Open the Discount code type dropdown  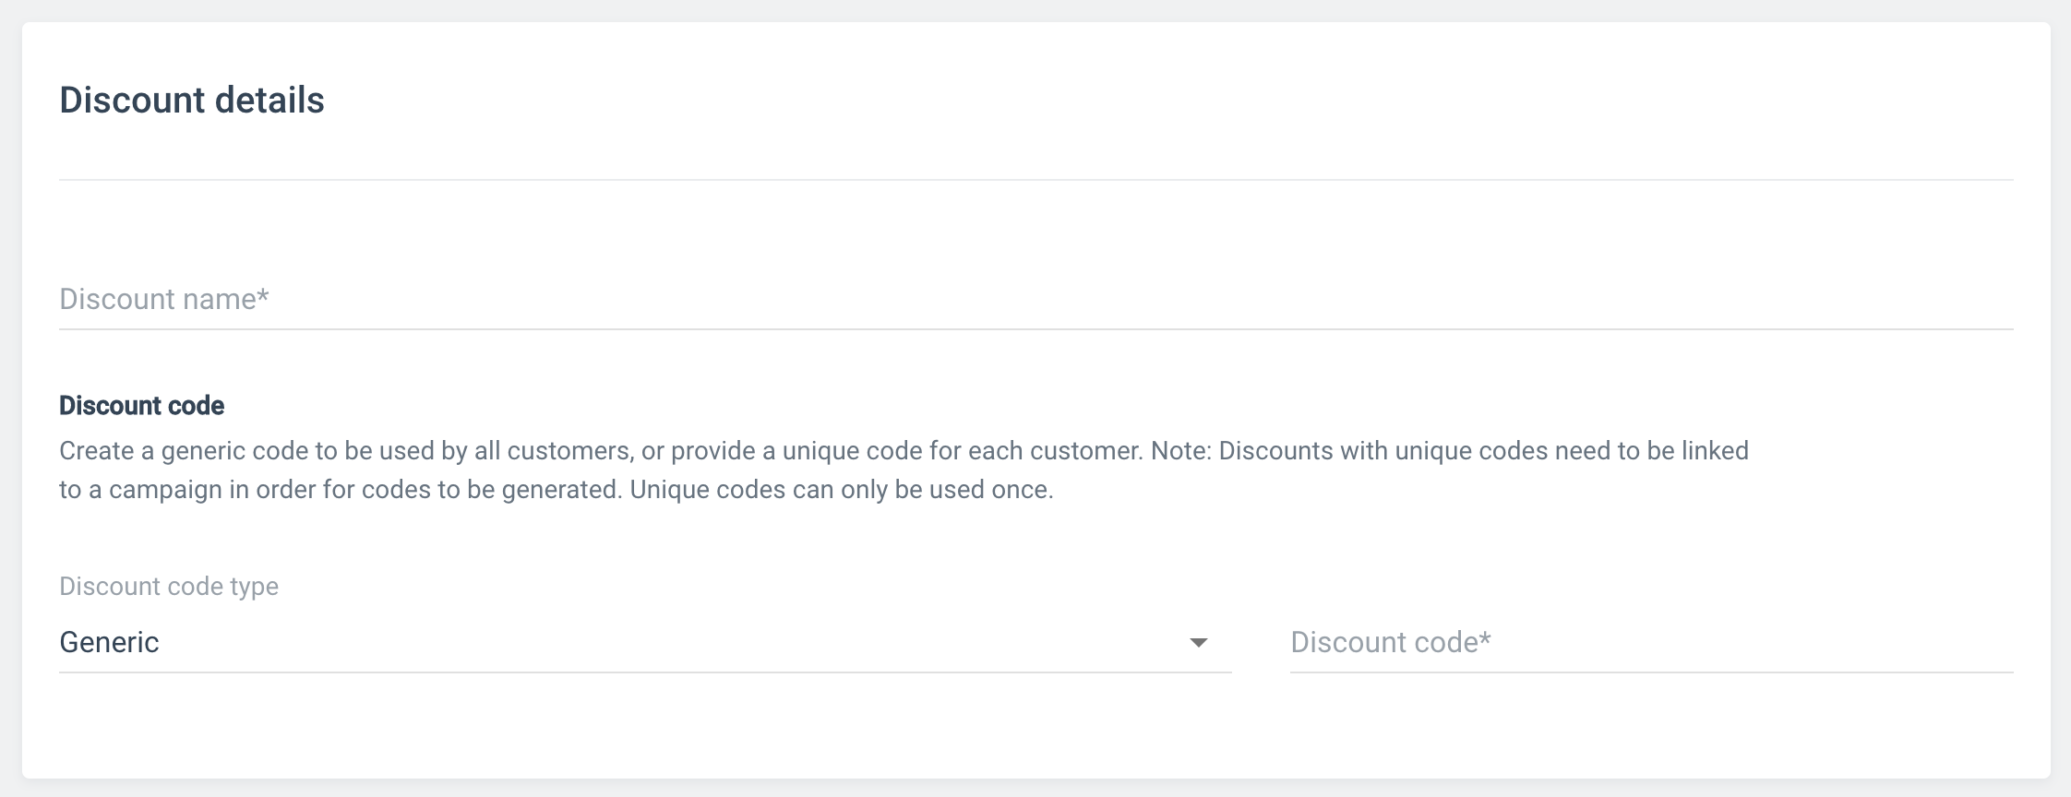pyautogui.click(x=644, y=642)
